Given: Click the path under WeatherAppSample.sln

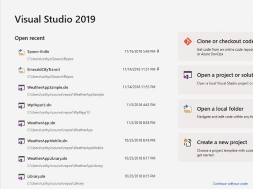Looking at the screenshot, I should (66, 94).
